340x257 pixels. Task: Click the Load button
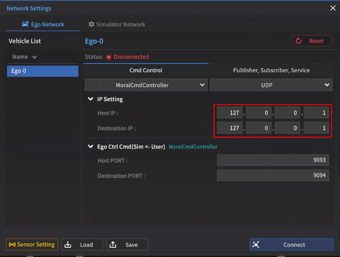click(x=82, y=245)
